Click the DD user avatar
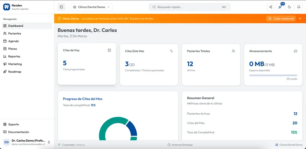 pyautogui.click(x=7, y=142)
